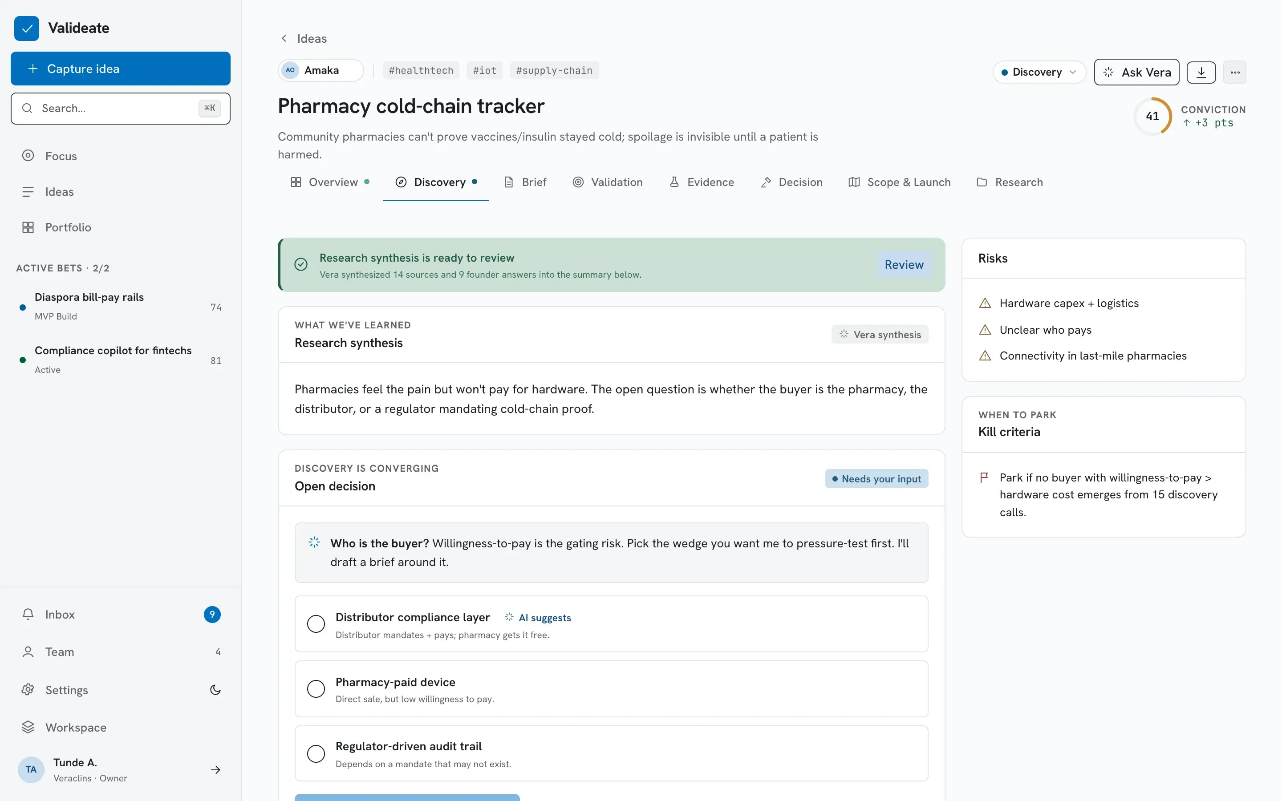Viewport: 1282px width, 801px height.
Task: Select Regulator-driven audit trail radio option
Action: tap(316, 753)
